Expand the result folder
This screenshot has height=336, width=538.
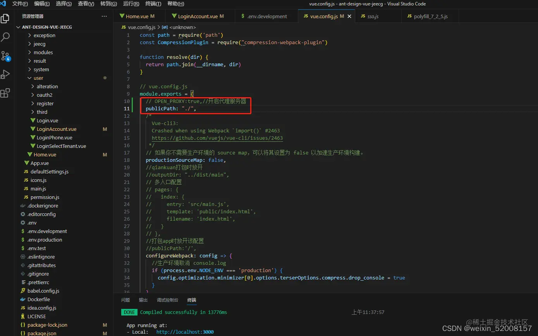coord(30,61)
